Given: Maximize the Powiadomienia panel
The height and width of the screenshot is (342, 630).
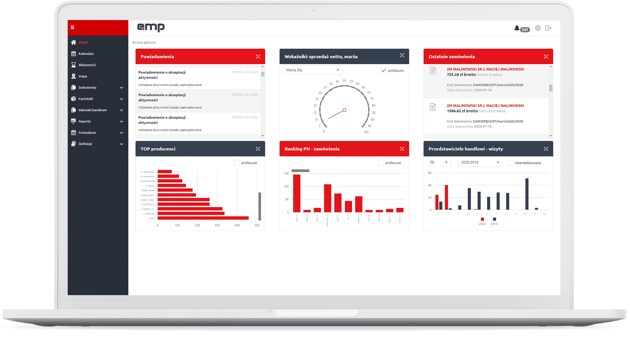Looking at the screenshot, I should click(x=258, y=56).
